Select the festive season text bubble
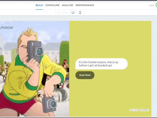The height and width of the screenshot is (118, 157). (x=101, y=64)
